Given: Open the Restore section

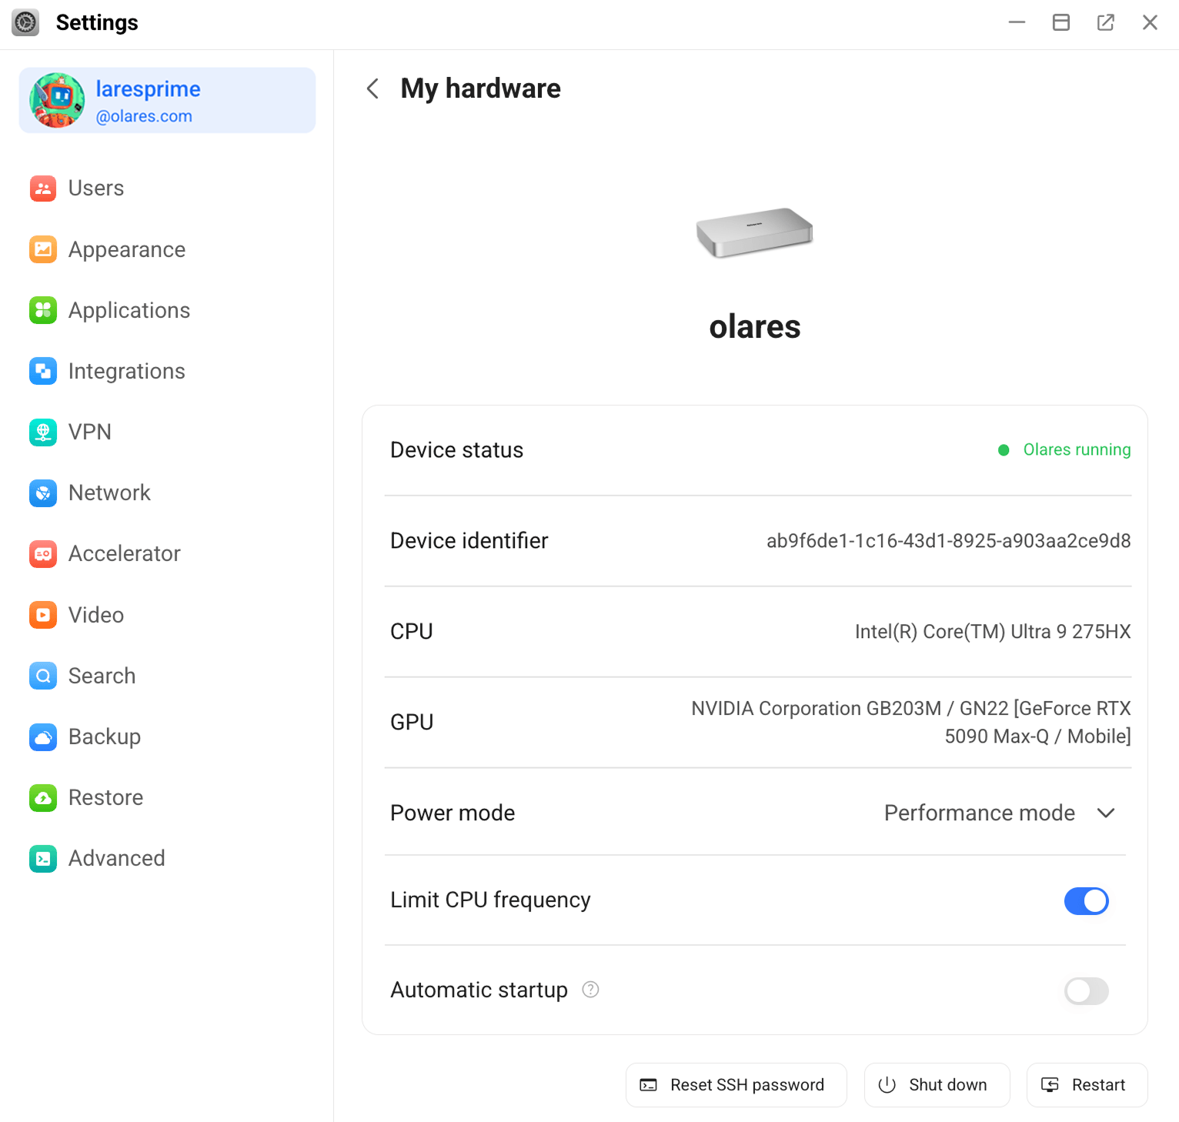Looking at the screenshot, I should [167, 797].
